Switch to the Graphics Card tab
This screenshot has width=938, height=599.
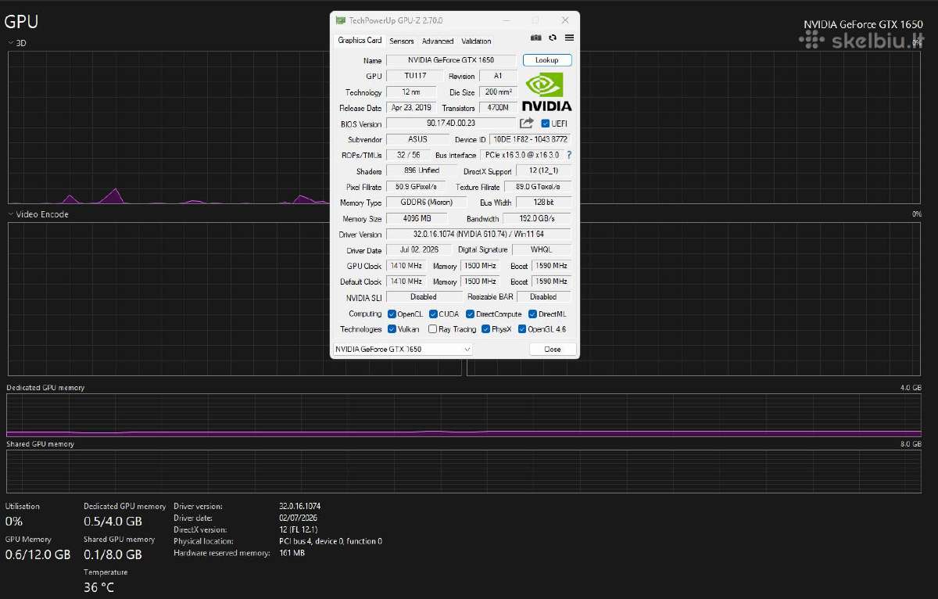(360, 41)
